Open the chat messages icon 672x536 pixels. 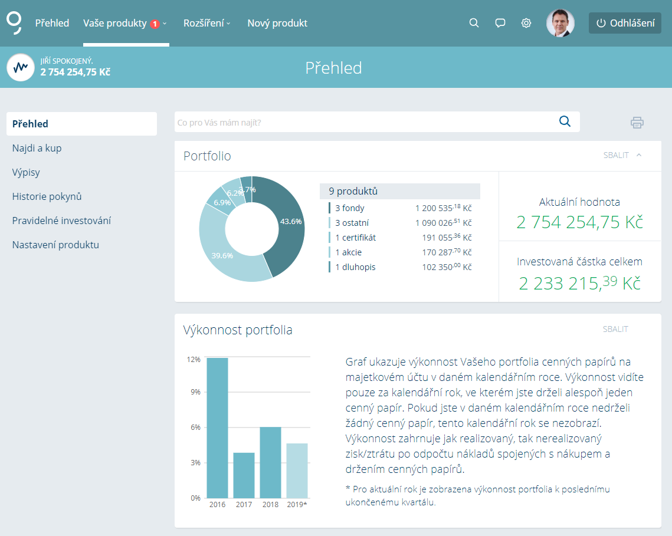tap(500, 23)
